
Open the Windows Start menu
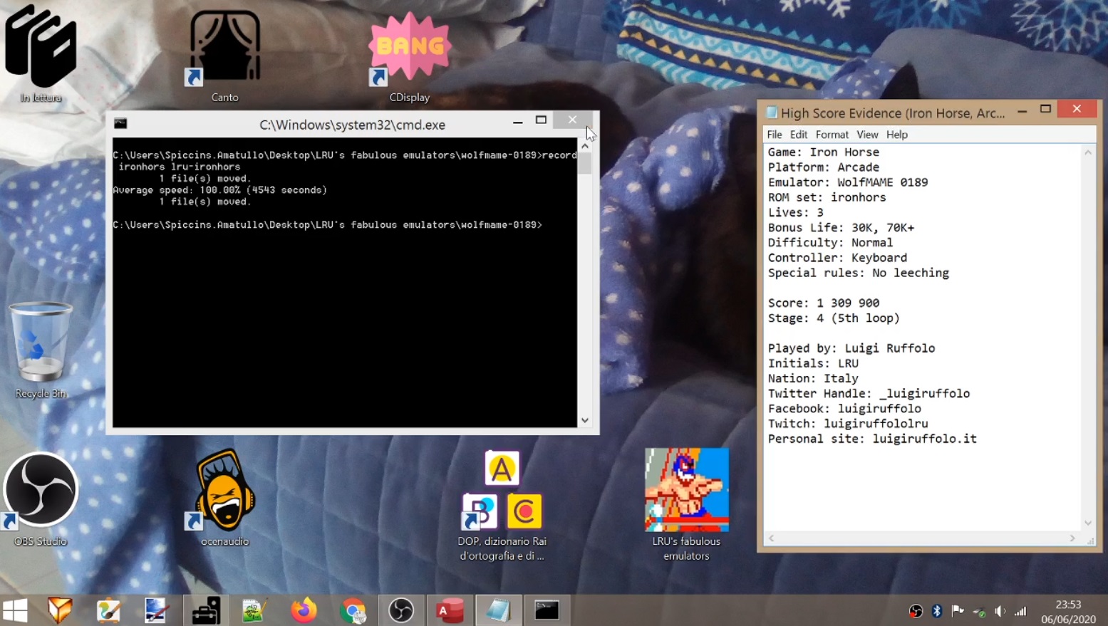[x=15, y=610]
